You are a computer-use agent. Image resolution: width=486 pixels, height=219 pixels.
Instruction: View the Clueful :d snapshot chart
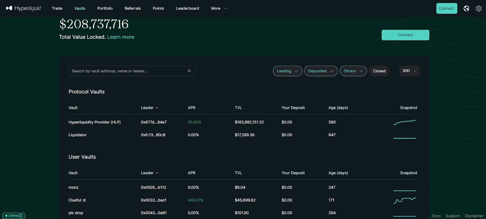tap(405, 200)
